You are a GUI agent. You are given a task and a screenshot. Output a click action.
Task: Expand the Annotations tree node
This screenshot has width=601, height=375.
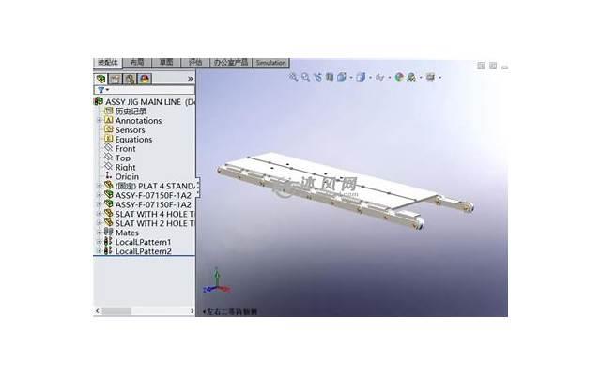pyautogui.click(x=99, y=121)
